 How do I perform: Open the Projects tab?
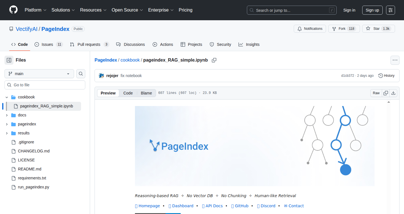point(191,44)
